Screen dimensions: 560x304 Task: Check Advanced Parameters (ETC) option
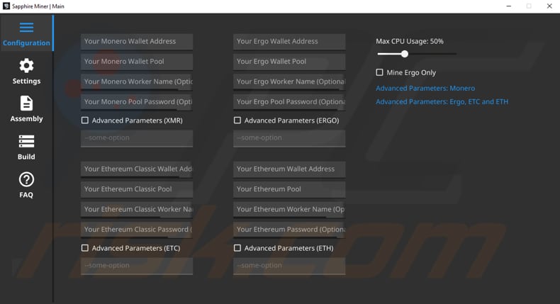coord(85,248)
